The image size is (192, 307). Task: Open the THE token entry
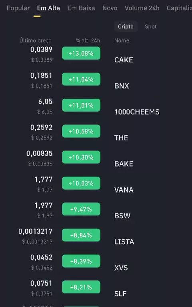pos(121,138)
